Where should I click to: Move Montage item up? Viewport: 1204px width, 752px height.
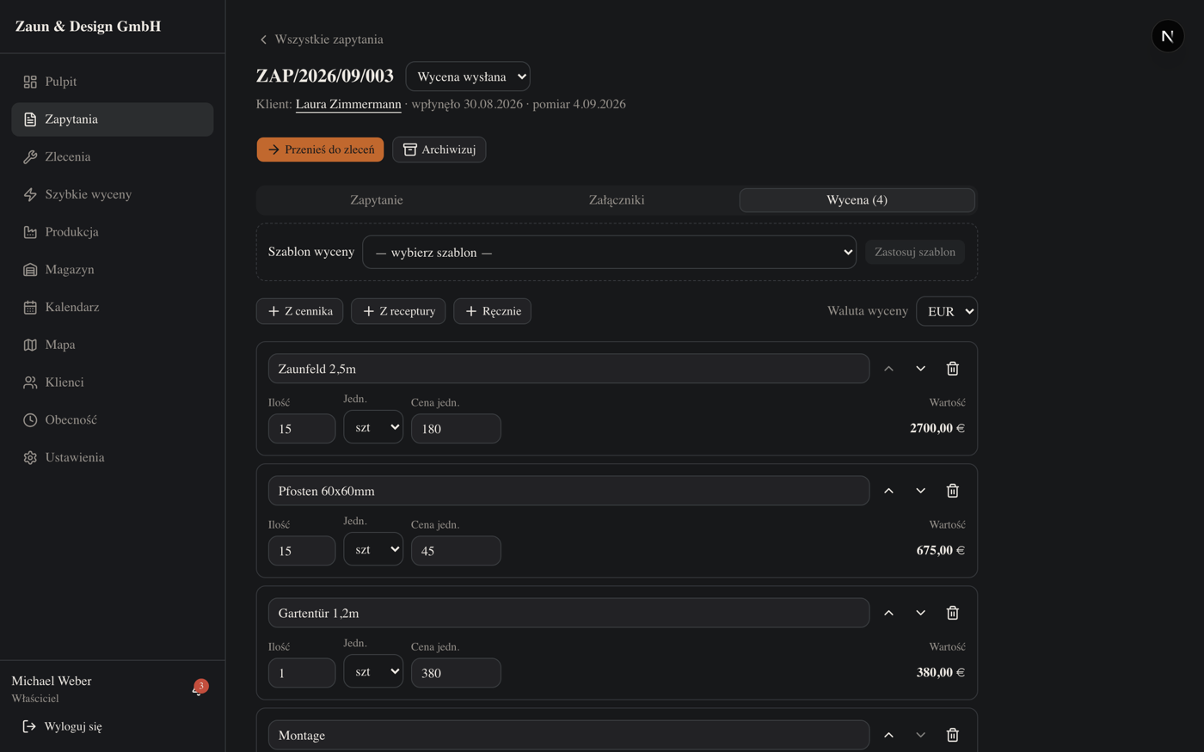[889, 735]
